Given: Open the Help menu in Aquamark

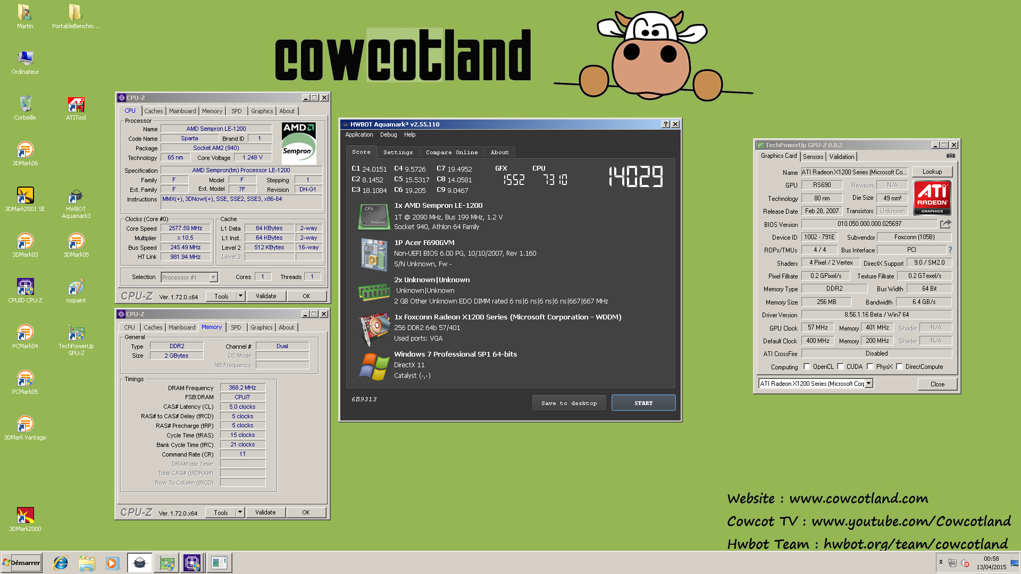Looking at the screenshot, I should [x=410, y=135].
